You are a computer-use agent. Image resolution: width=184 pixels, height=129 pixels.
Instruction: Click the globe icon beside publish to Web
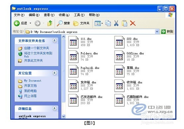[20, 54]
